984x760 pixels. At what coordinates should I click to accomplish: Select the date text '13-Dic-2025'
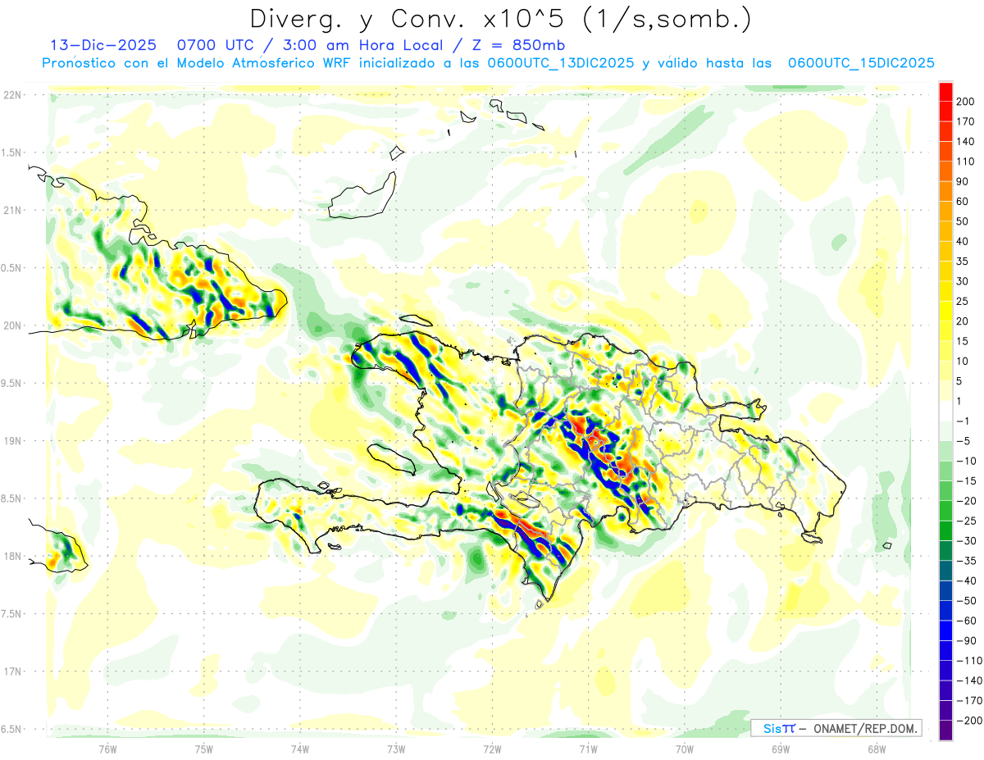[x=103, y=45]
